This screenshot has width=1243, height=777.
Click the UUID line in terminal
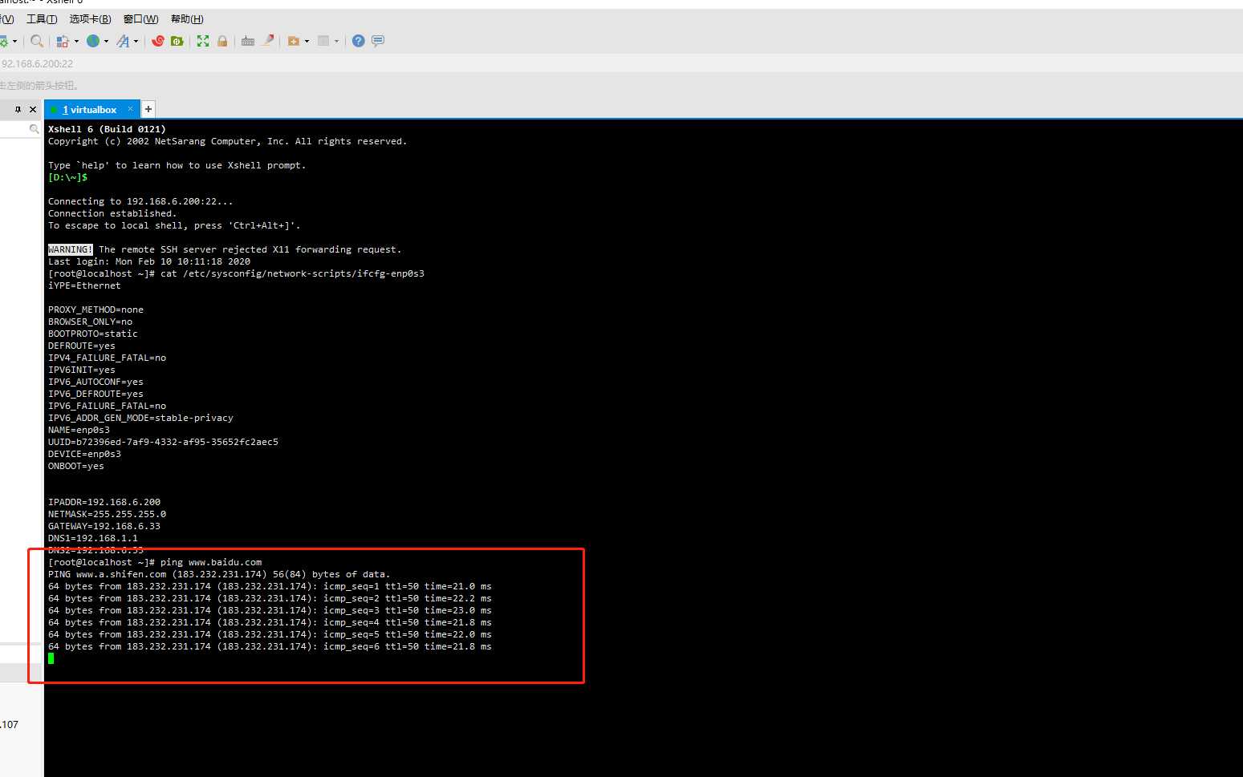tap(163, 442)
